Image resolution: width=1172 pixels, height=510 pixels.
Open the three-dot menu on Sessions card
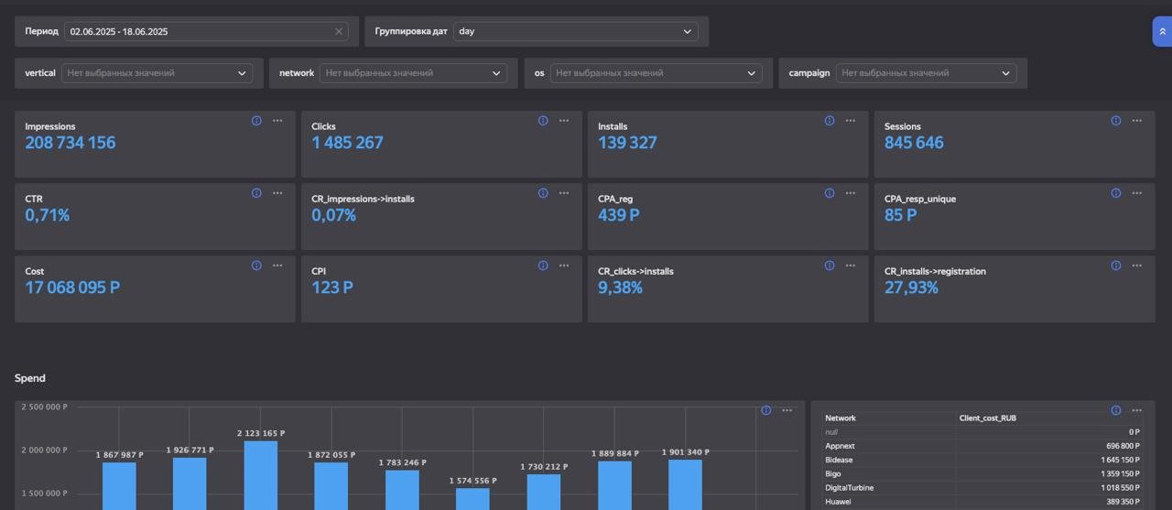click(x=1137, y=121)
